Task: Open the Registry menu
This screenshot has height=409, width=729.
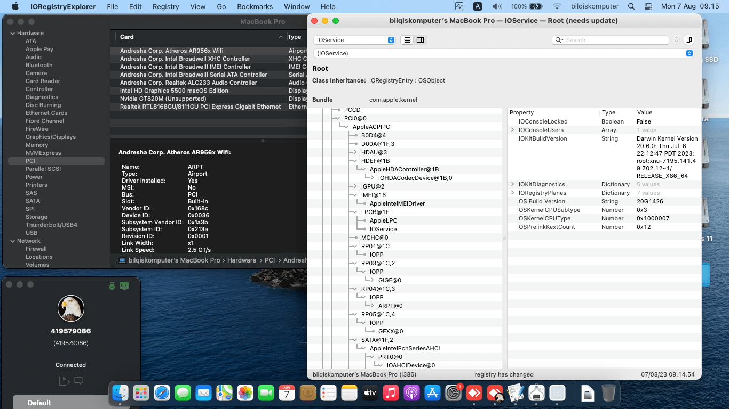Action: (x=165, y=6)
